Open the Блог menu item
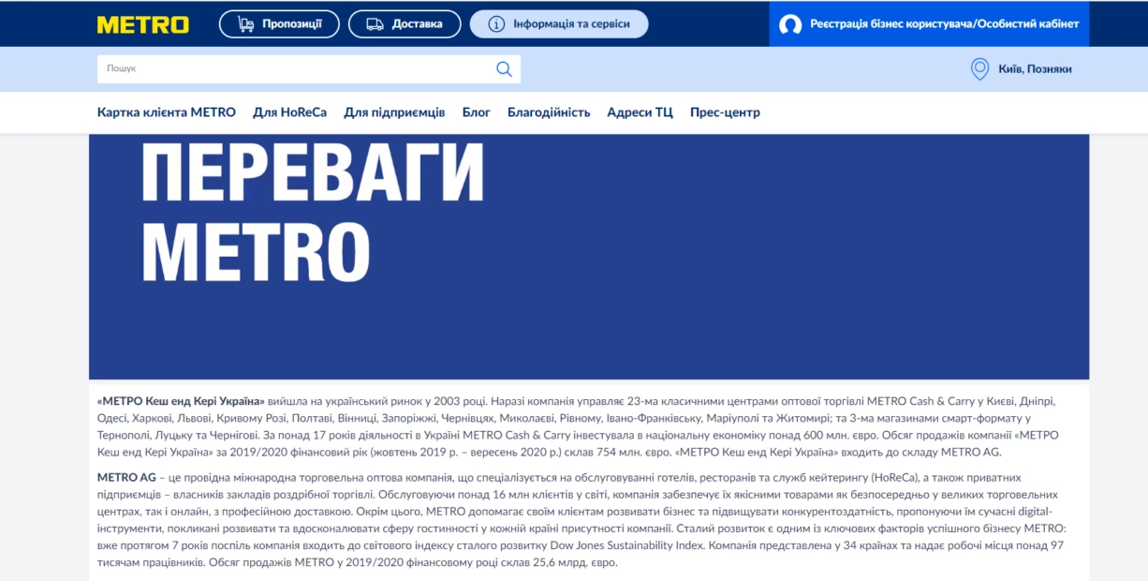The width and height of the screenshot is (1148, 581). 477,112
